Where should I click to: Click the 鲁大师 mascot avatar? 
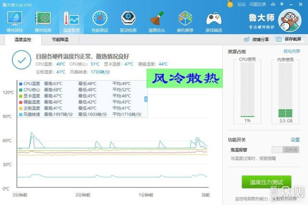click(x=290, y=21)
